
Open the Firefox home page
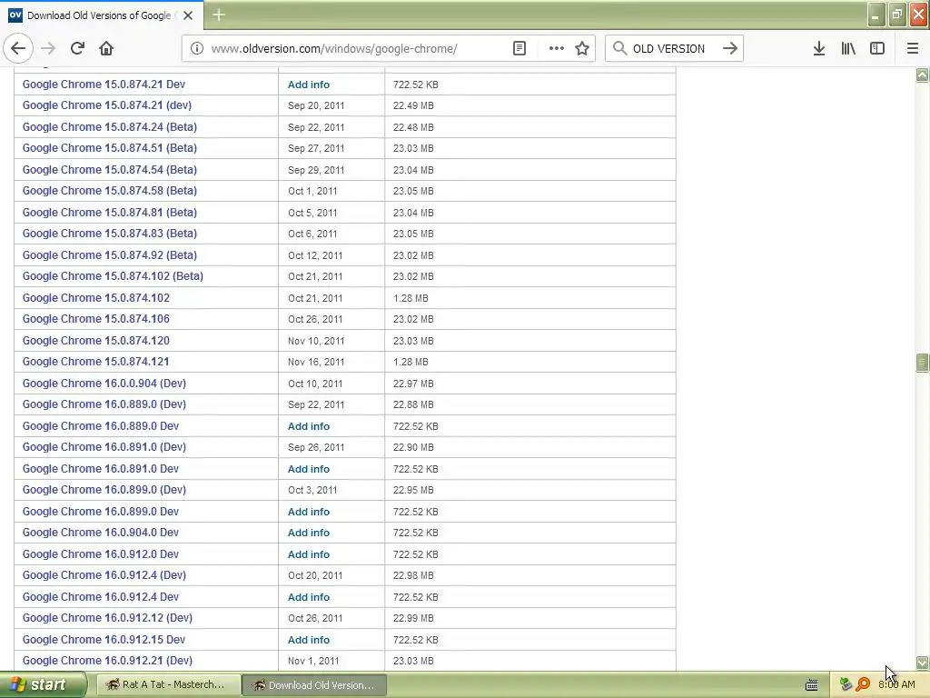pos(106,48)
